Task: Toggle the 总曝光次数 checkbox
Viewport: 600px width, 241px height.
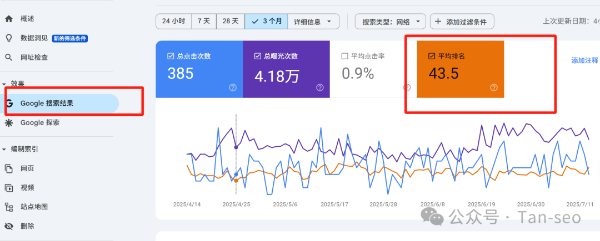Action: pos(258,57)
